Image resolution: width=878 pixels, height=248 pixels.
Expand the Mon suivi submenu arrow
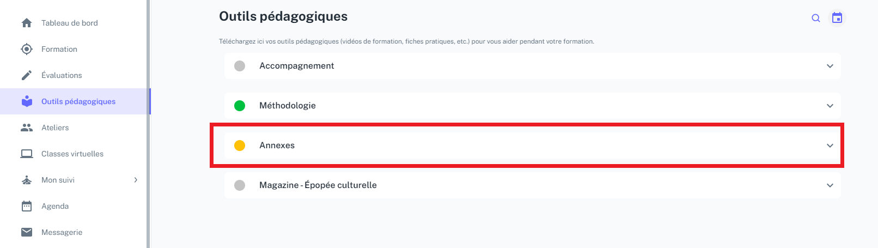[136, 180]
